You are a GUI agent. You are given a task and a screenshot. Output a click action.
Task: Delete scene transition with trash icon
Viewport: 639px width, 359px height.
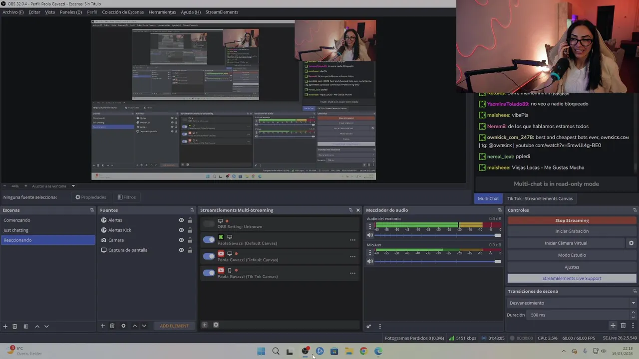coord(623,326)
